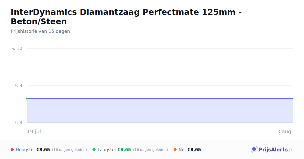Click the € 9 axis label
This screenshot has width=304, height=159.
[19, 86]
